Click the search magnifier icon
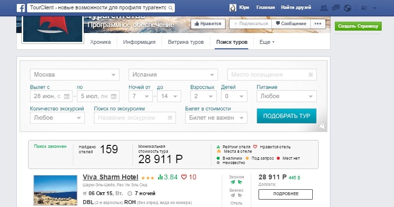The height and width of the screenshot is (207, 394). pos(170,8)
